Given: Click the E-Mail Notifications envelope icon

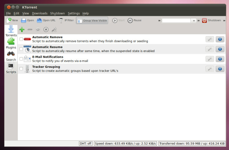Looking at the screenshot, I should [x=27, y=59].
